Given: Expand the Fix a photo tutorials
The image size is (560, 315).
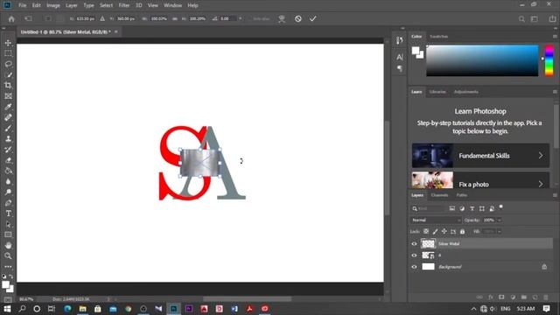Looking at the screenshot, I should (480, 180).
